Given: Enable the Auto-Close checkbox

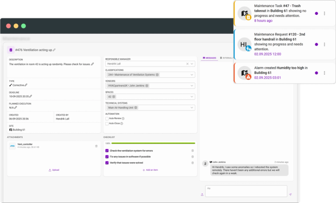Looking at the screenshot, I should [107, 124].
